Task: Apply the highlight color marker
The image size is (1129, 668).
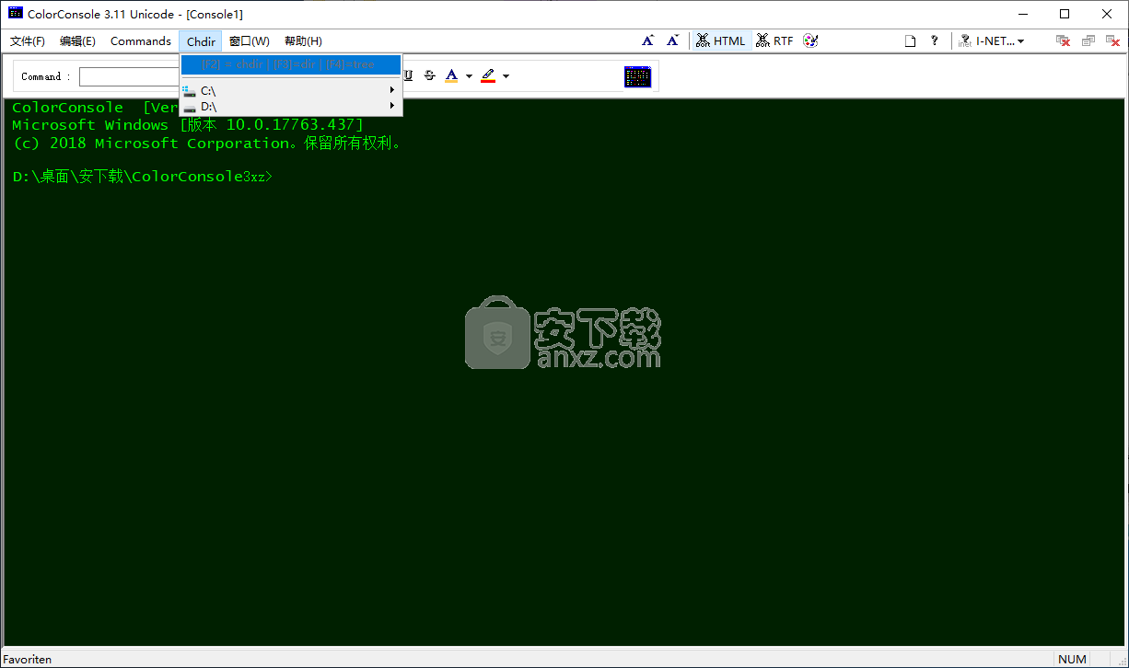Action: (x=488, y=75)
